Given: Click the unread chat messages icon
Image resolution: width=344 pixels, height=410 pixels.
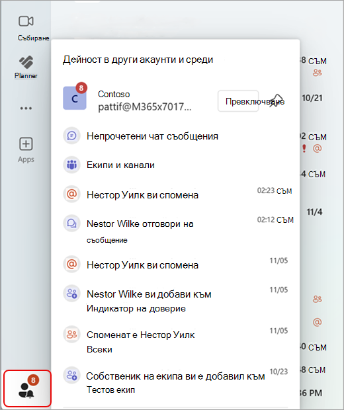Looking at the screenshot, I should (71, 136).
